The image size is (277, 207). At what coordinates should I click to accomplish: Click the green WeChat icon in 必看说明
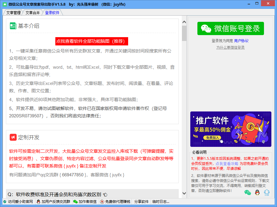(x=248, y=193)
